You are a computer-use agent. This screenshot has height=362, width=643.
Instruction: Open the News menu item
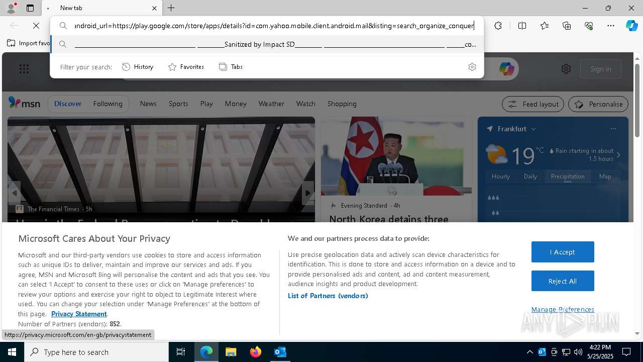tap(148, 104)
